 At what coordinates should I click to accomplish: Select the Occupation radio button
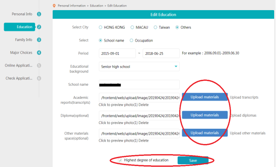131,41
